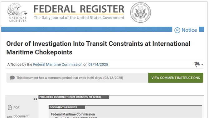Open the Document text link in sidebar
Screen dimensions: 209x118
point(21,116)
